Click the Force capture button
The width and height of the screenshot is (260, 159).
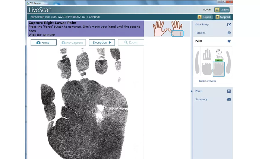[43, 42]
